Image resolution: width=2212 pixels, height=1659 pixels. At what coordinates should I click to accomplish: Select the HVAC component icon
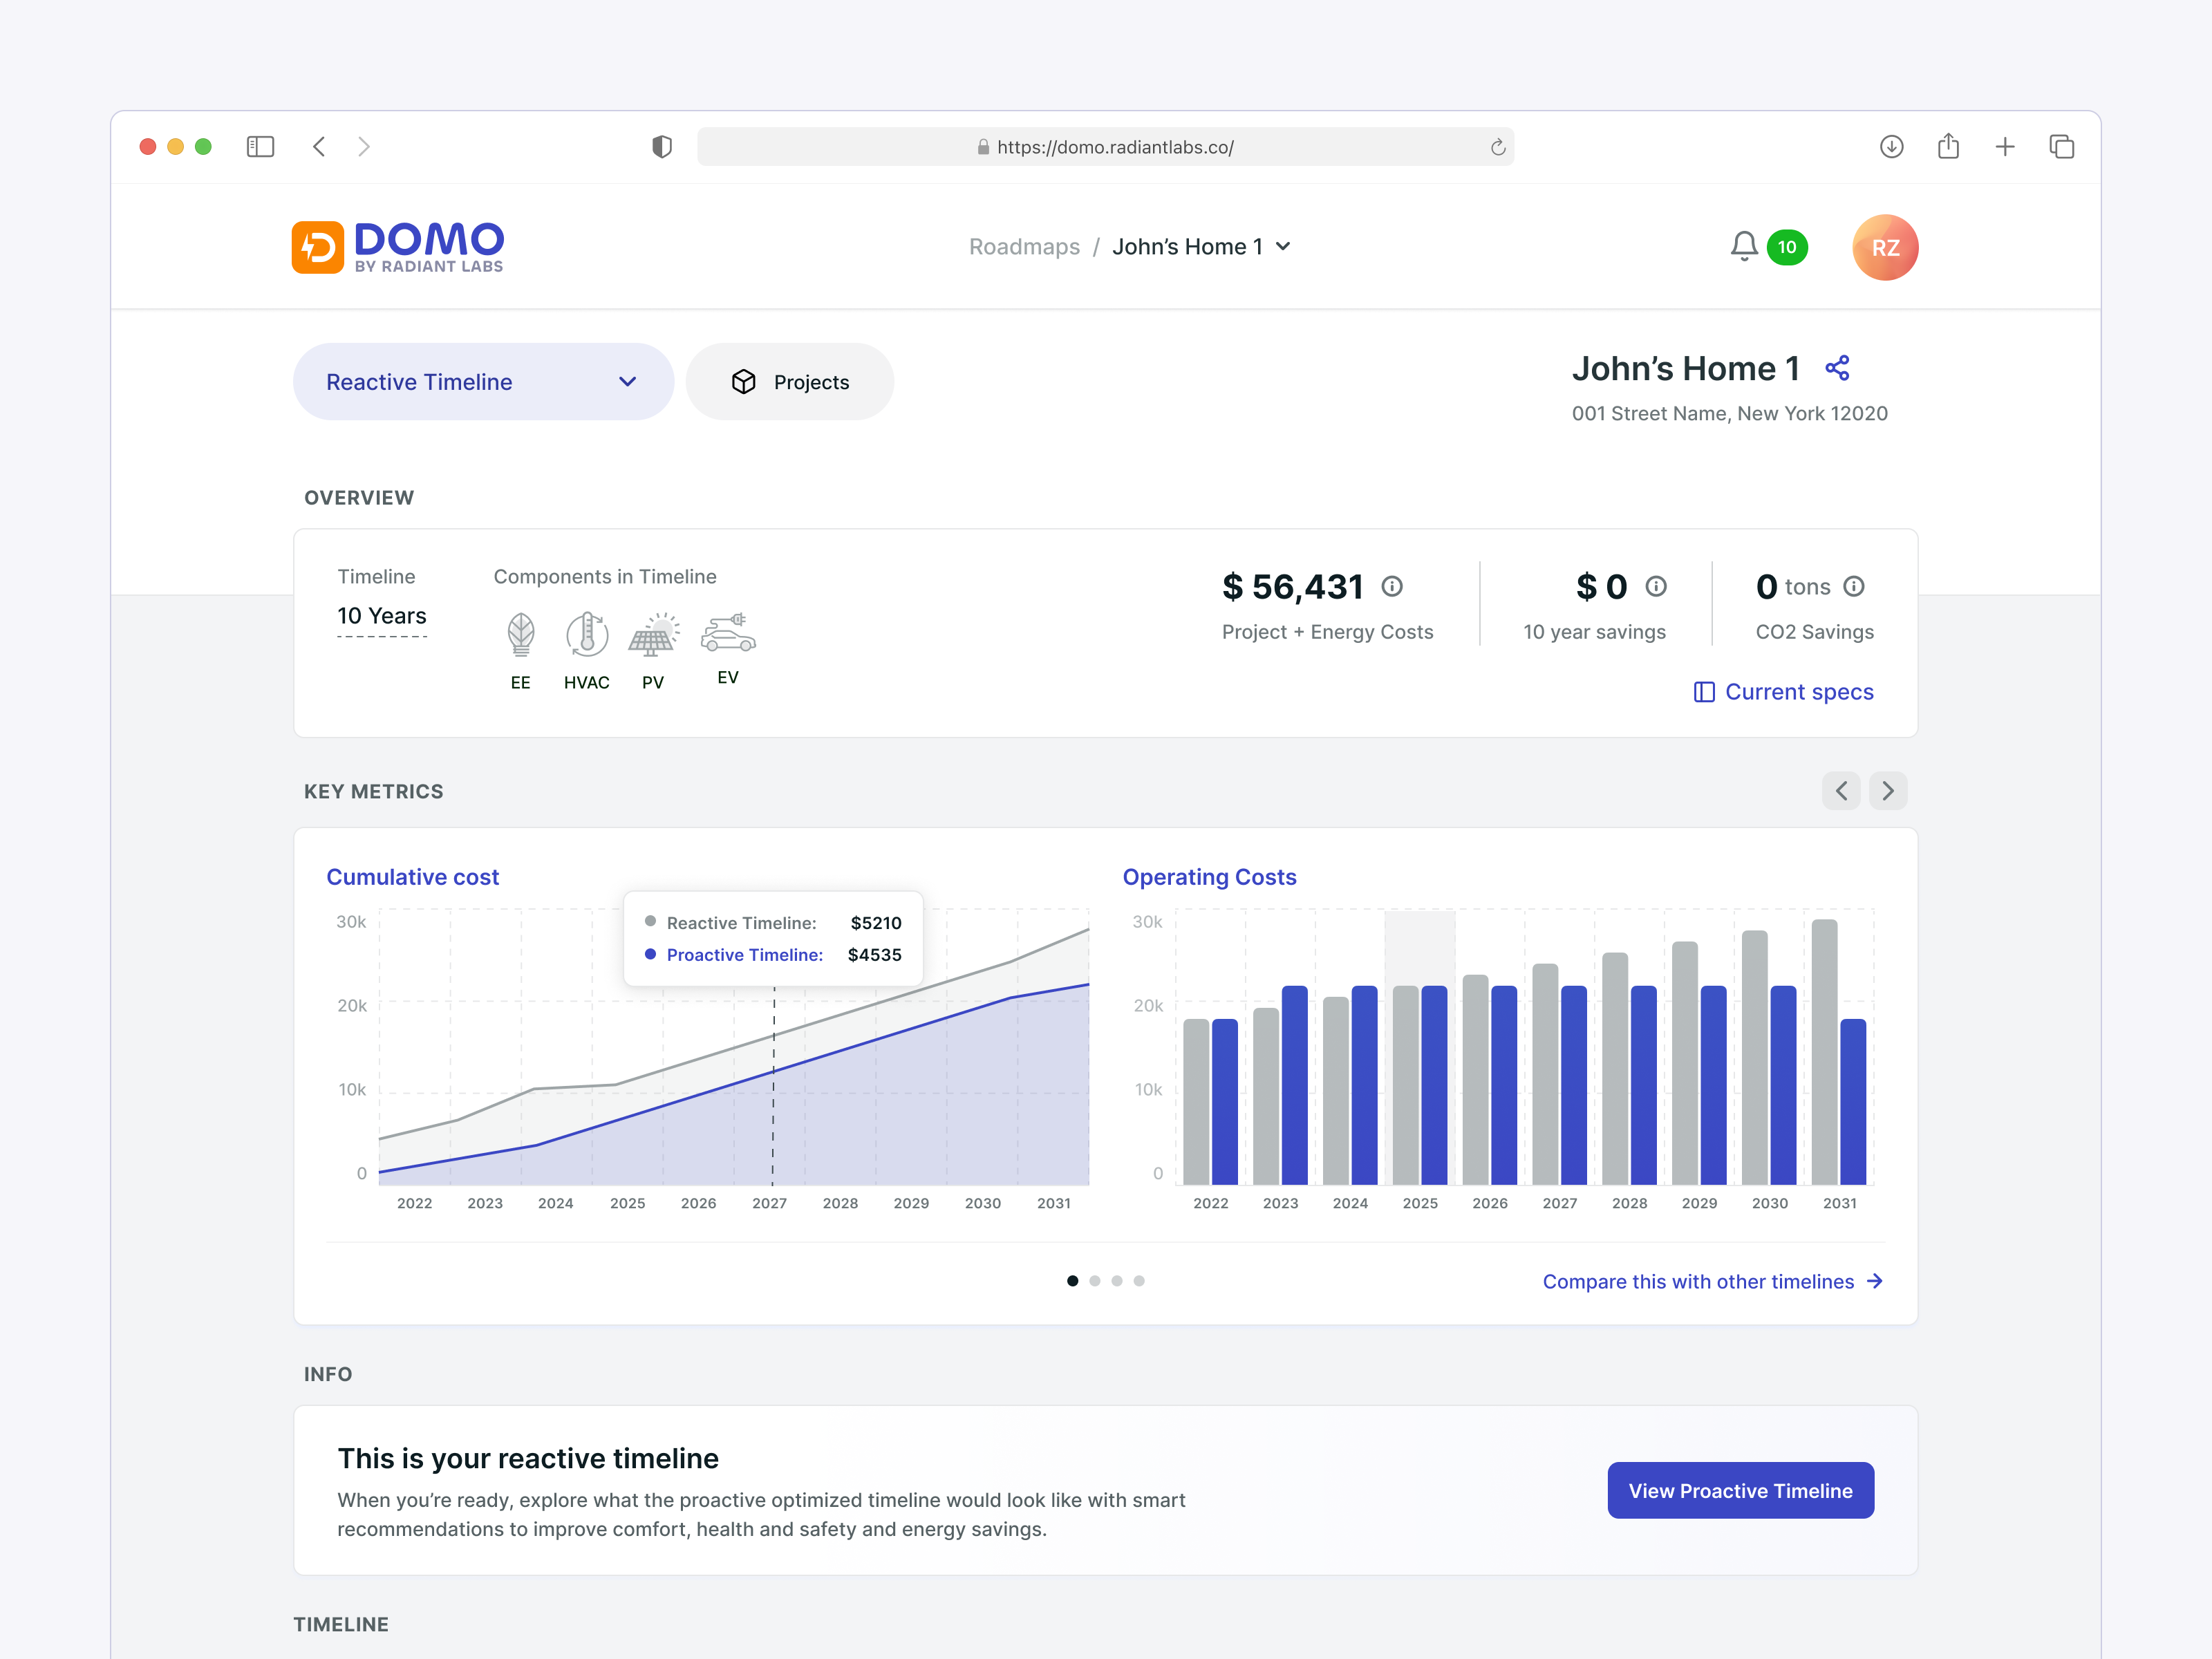click(x=587, y=635)
